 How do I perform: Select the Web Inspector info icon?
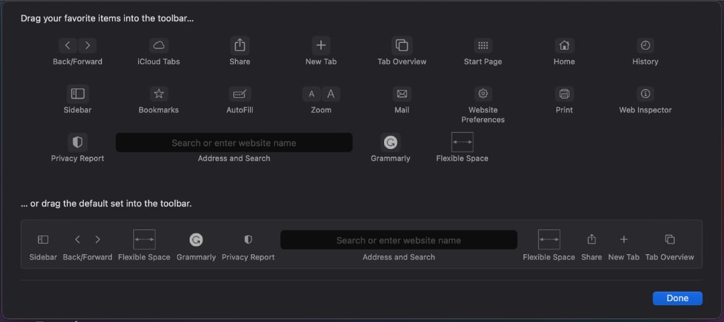click(x=646, y=94)
